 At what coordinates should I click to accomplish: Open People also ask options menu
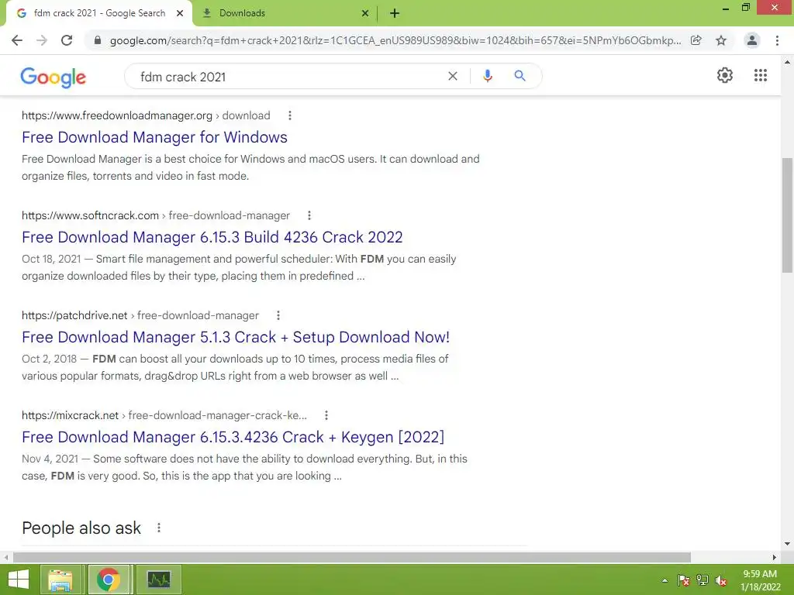click(x=158, y=528)
